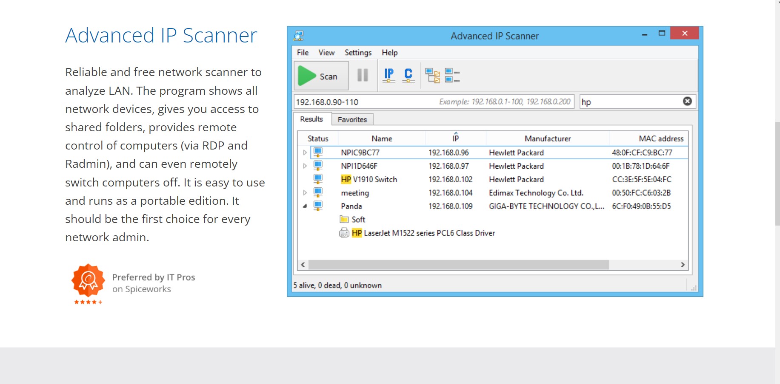Click IP address 192.168.0.97
780x384 pixels.
(x=449, y=166)
